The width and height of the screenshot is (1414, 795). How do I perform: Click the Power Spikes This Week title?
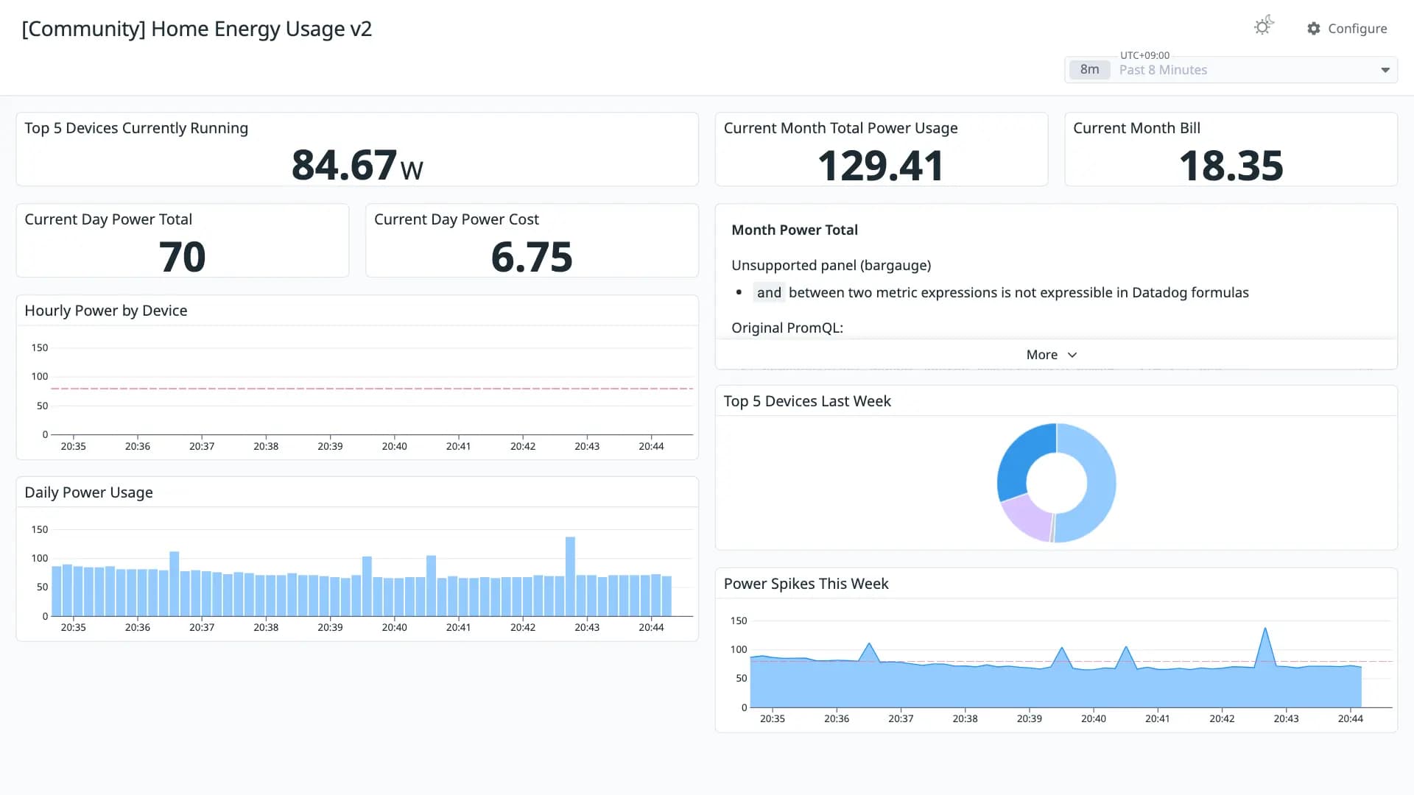[806, 584]
